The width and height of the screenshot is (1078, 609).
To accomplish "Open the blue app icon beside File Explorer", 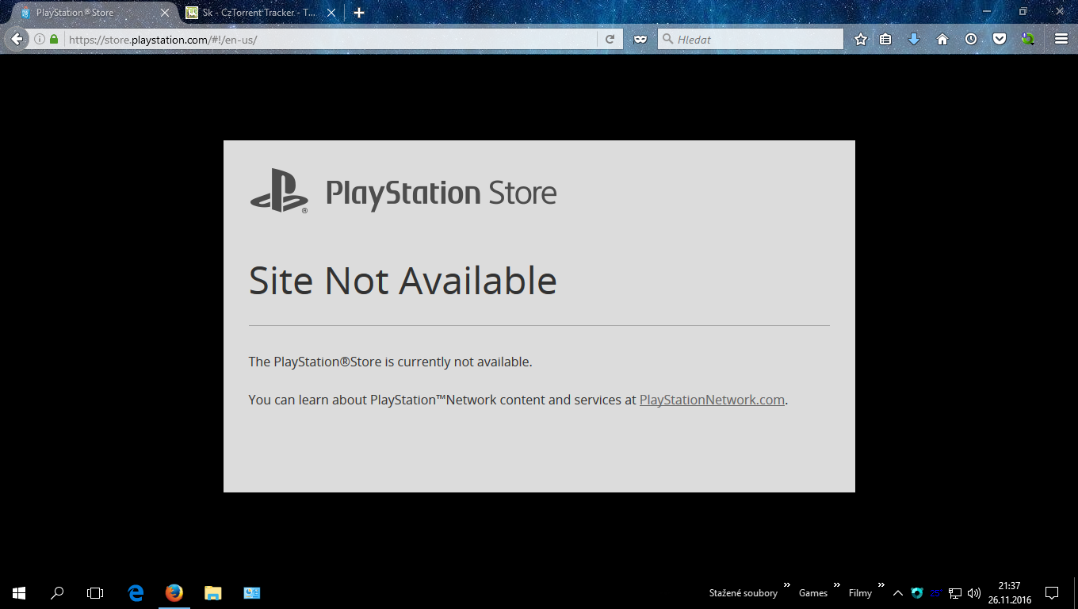I will tap(251, 592).
